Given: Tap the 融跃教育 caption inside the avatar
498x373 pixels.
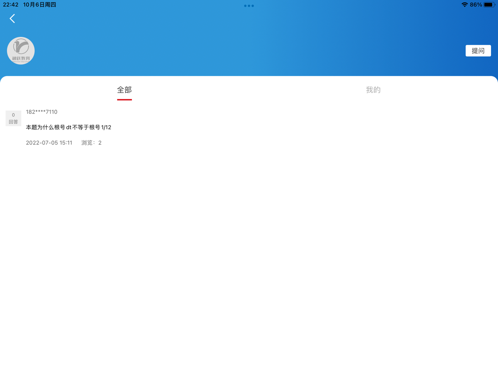Looking at the screenshot, I should click(21, 59).
